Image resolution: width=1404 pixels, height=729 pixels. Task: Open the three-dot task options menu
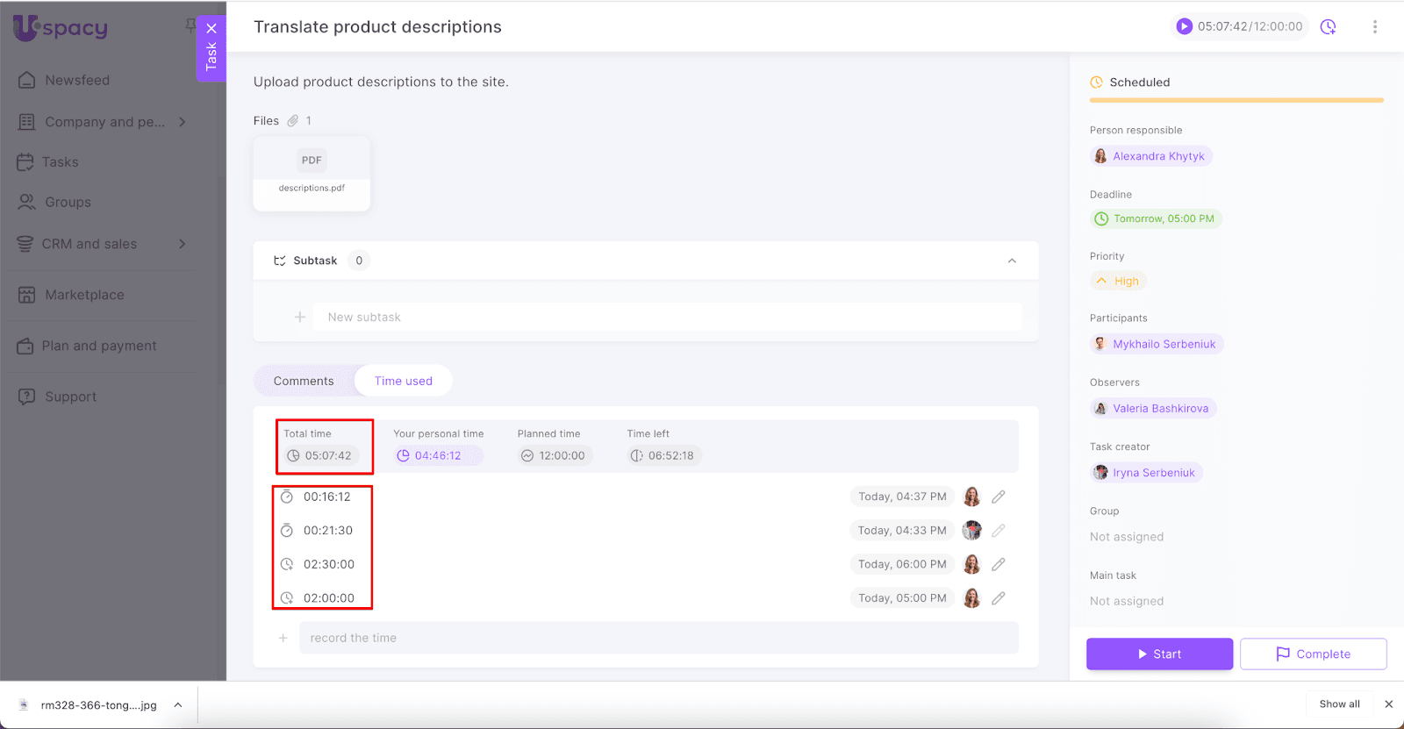pyautogui.click(x=1374, y=27)
